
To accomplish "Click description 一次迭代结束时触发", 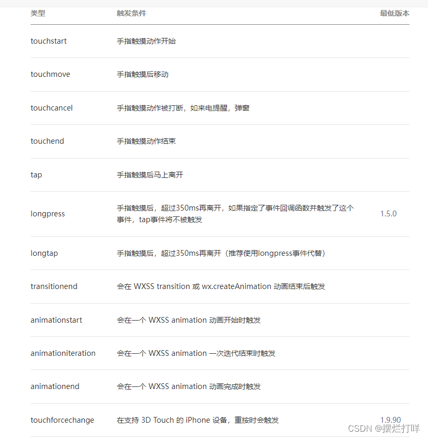I will pyautogui.click(x=196, y=353).
